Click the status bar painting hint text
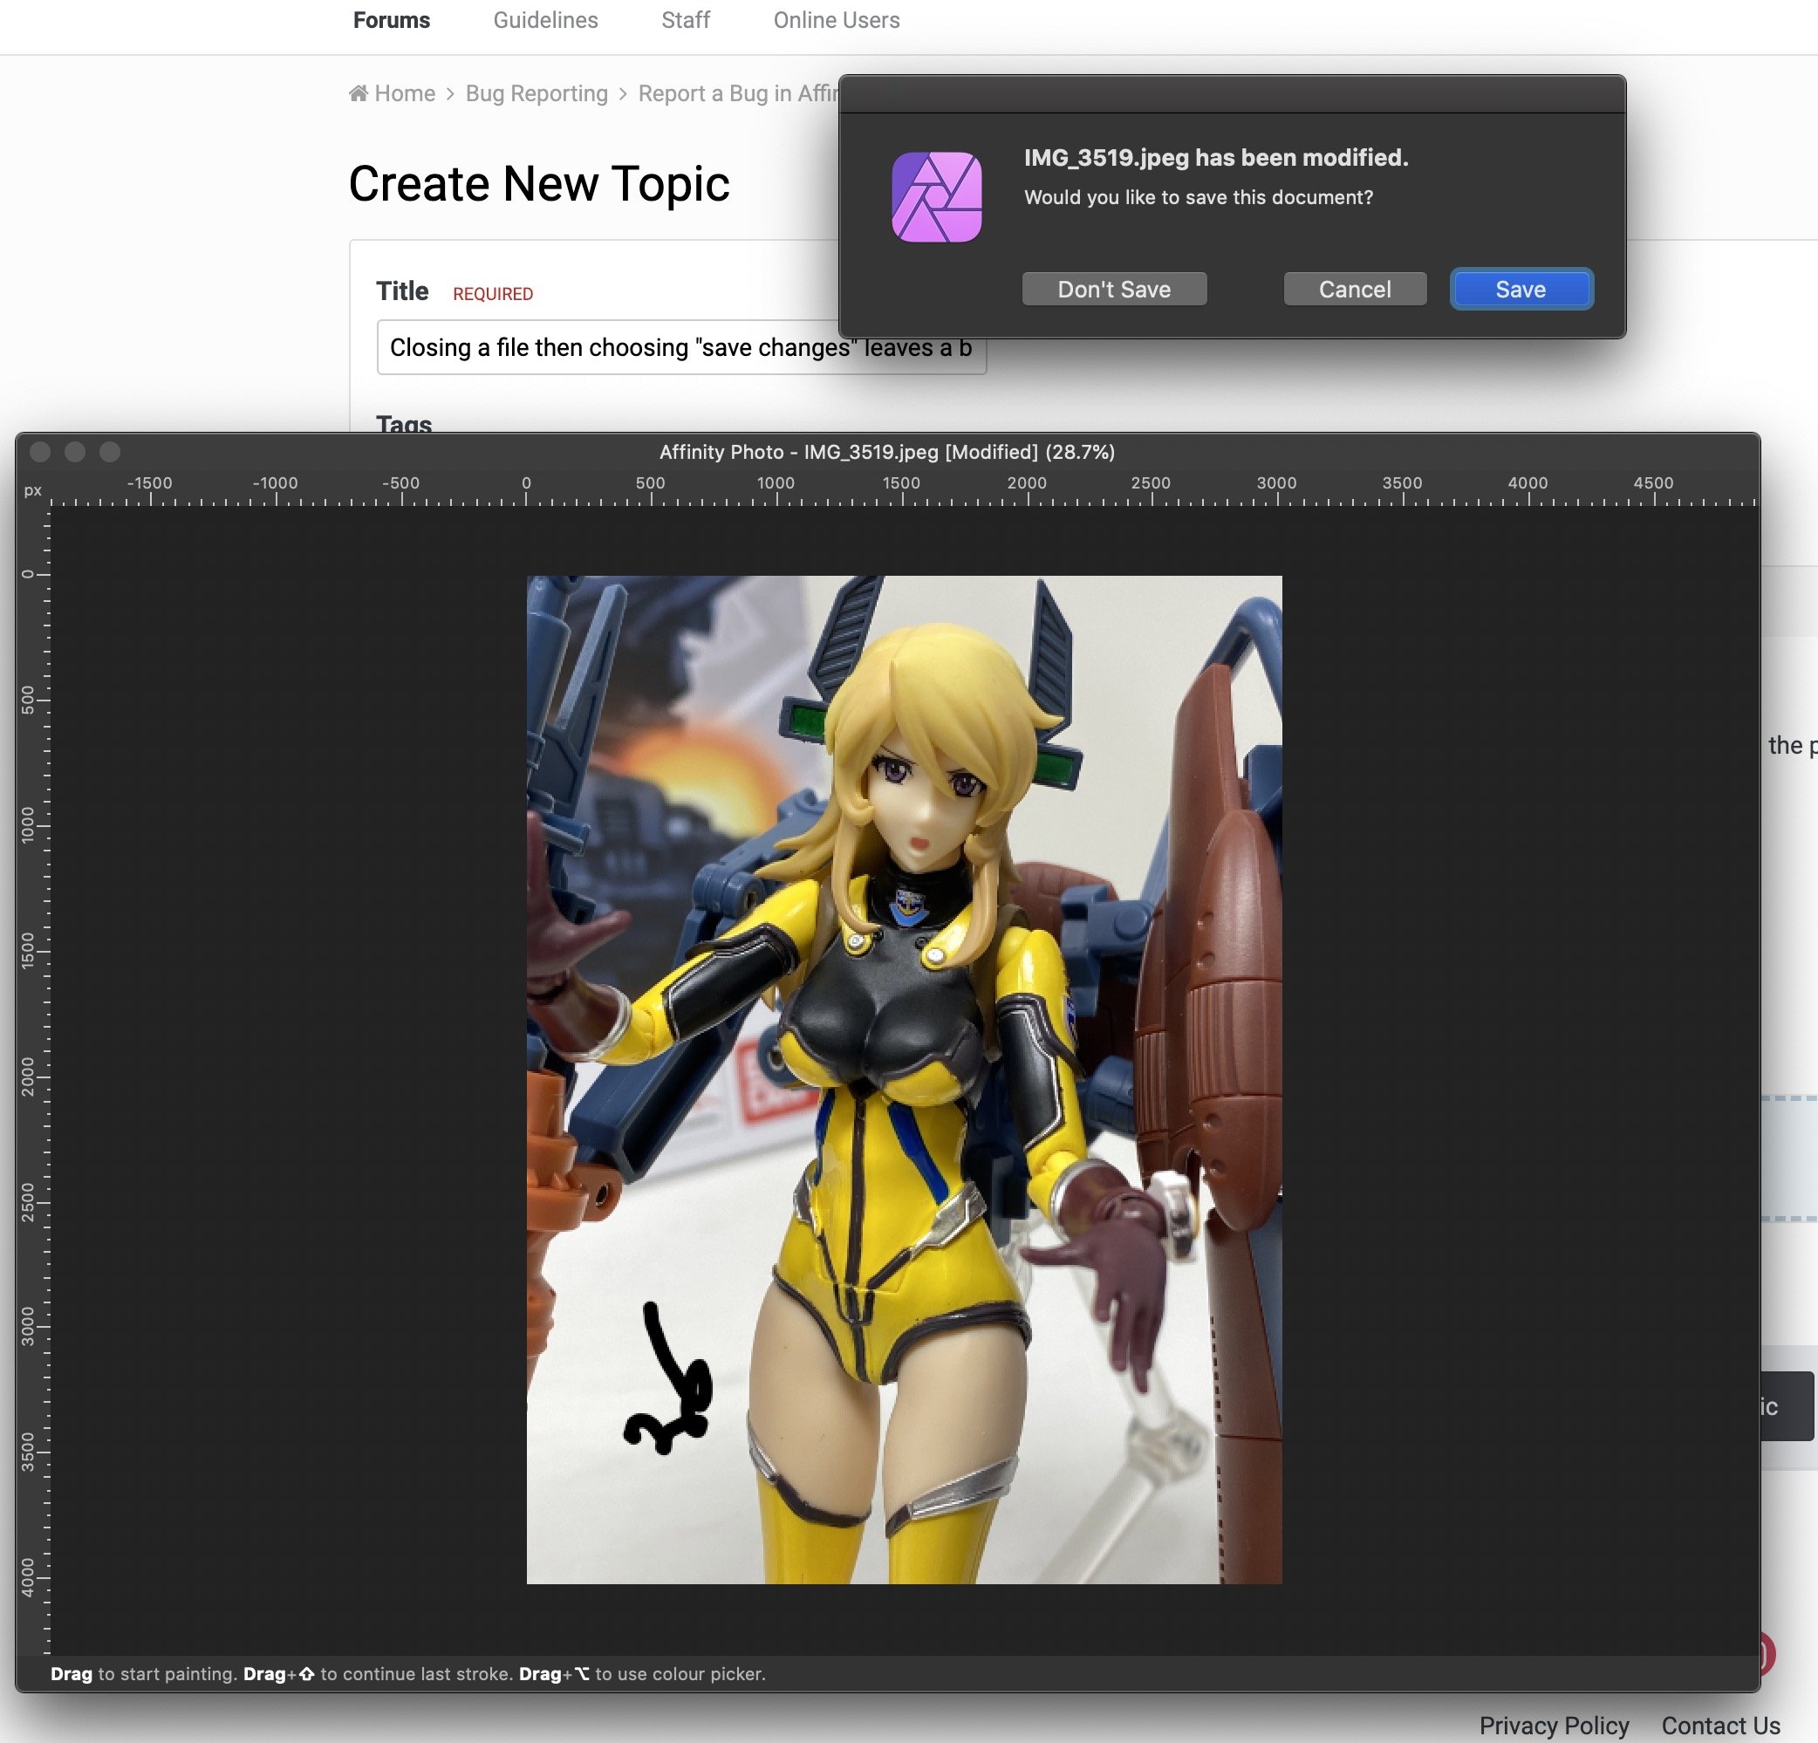This screenshot has height=1743, width=1818. pyautogui.click(x=408, y=1673)
